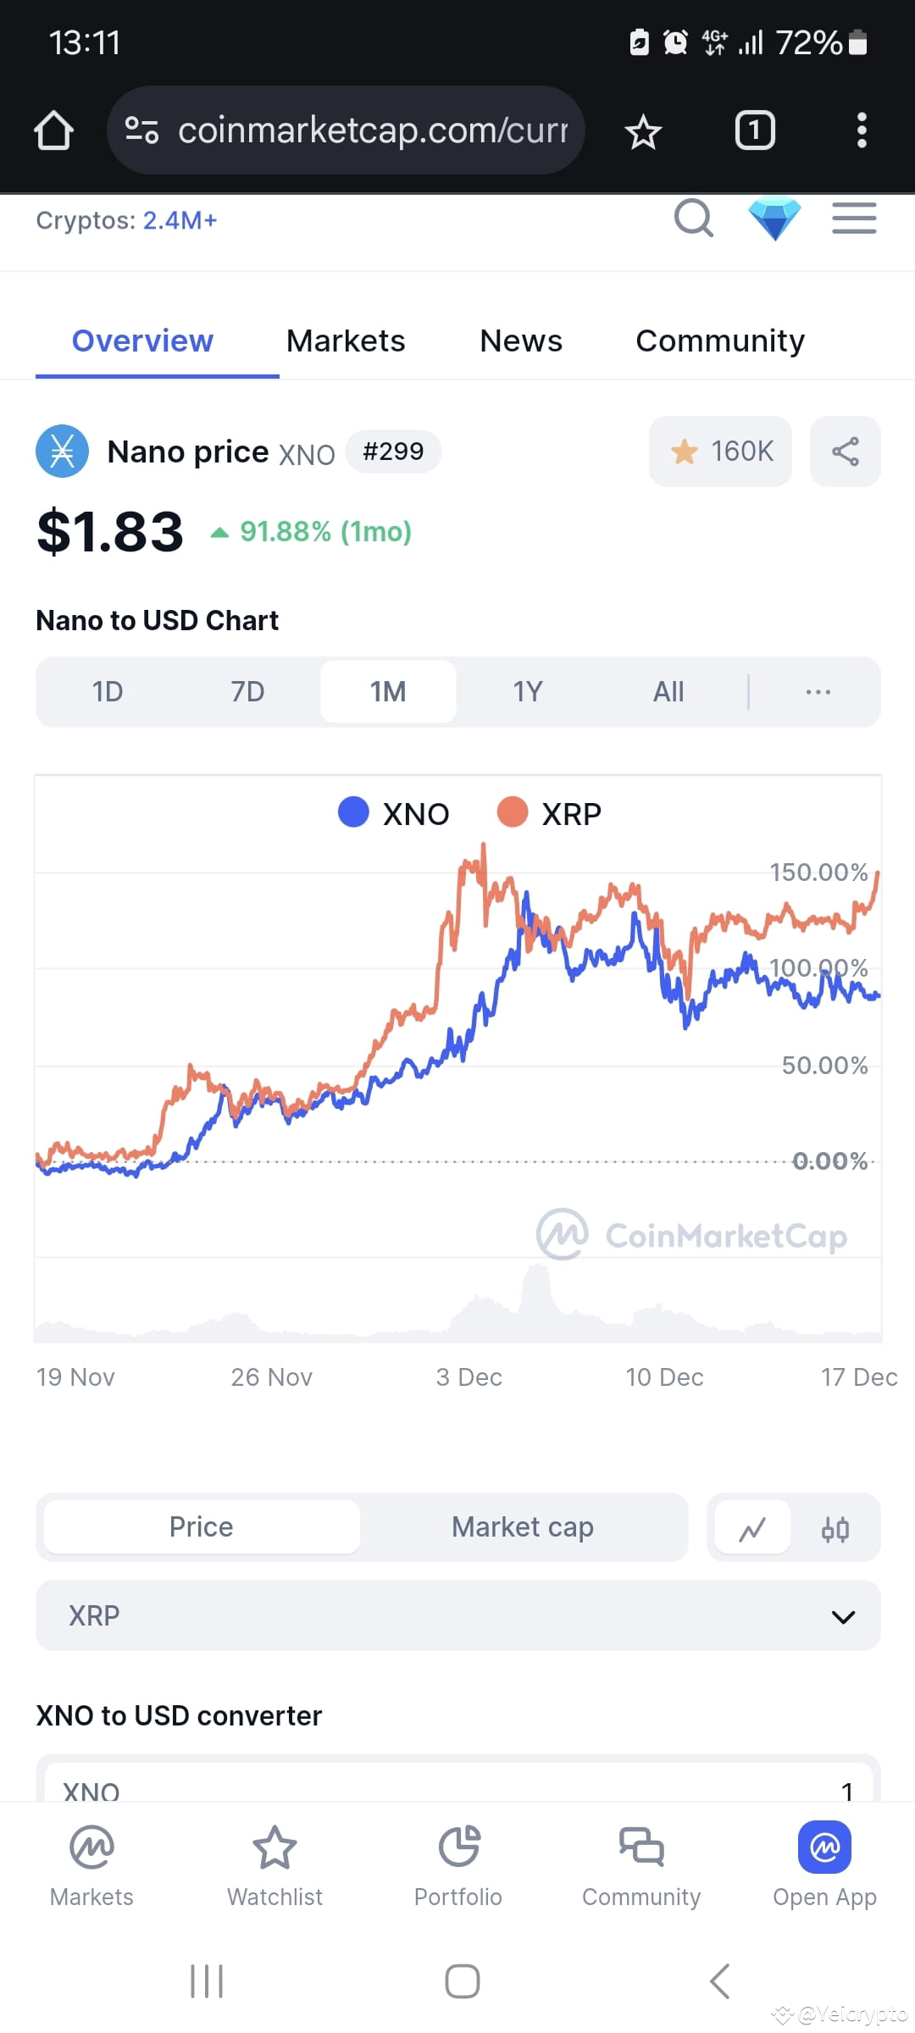
Task: Expand the XRP comparison dropdown
Action: click(x=458, y=1615)
